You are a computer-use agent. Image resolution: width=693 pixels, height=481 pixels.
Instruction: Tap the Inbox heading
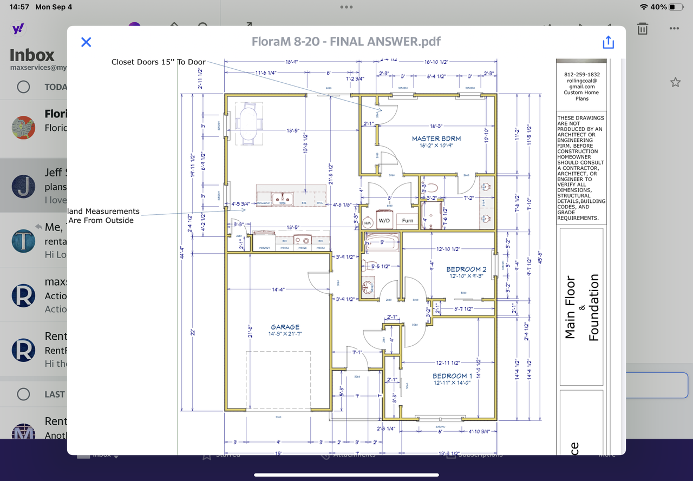click(32, 55)
